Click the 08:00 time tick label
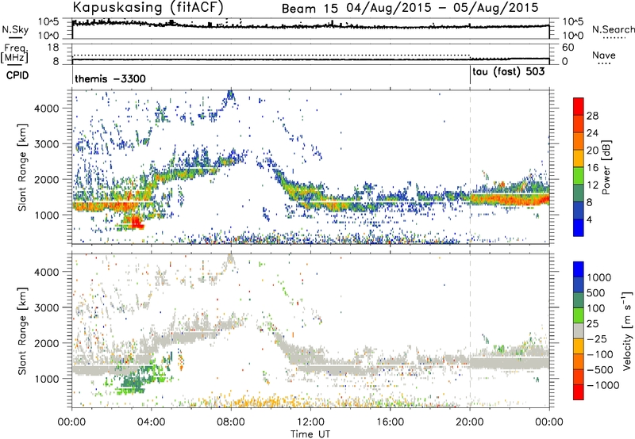This screenshot has width=635, height=439. click(x=231, y=422)
